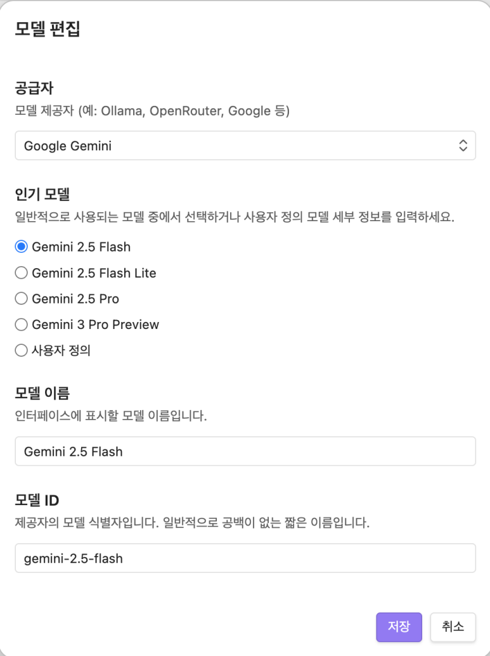Select the 사용자 정의 custom radio option
490x656 pixels.
click(22, 350)
